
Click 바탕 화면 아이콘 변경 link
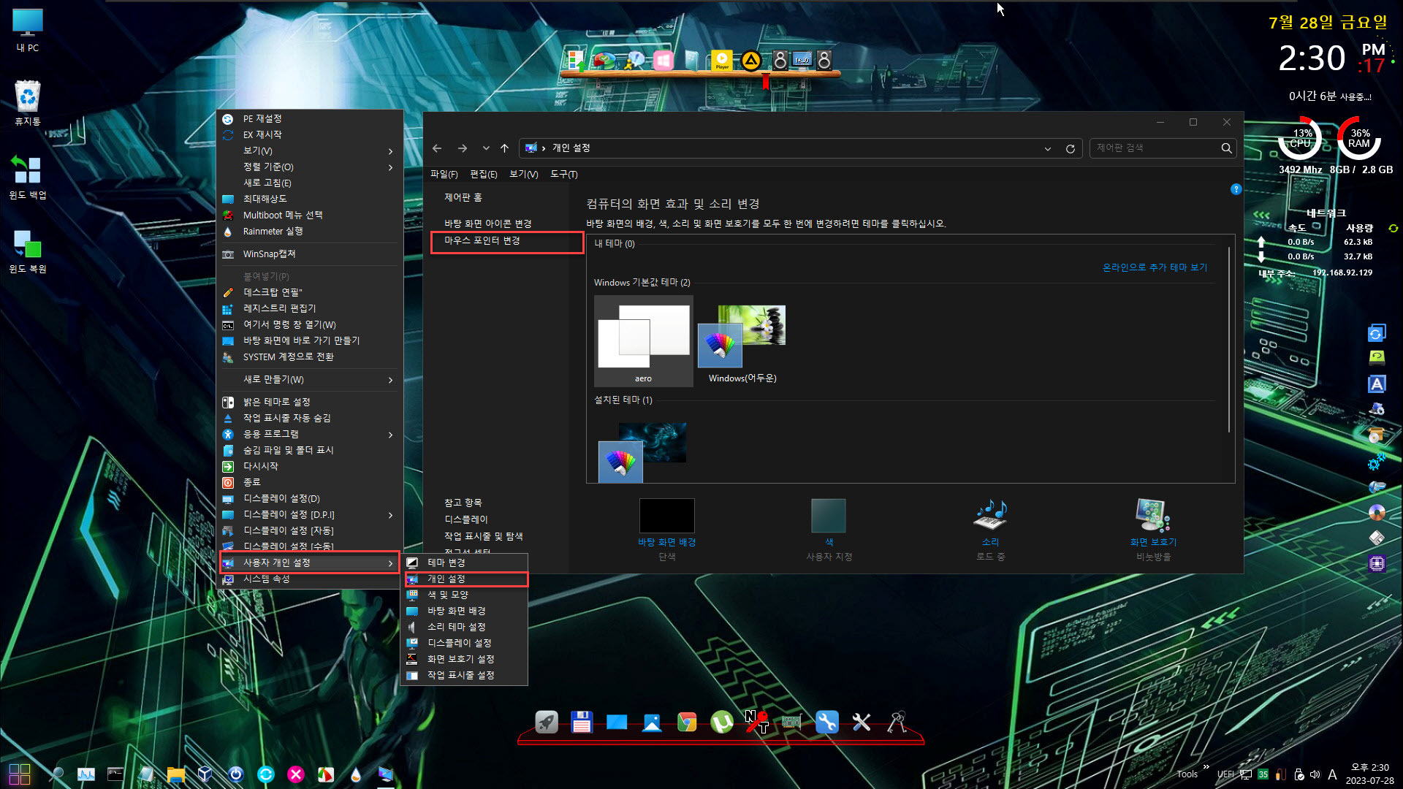[x=488, y=224]
